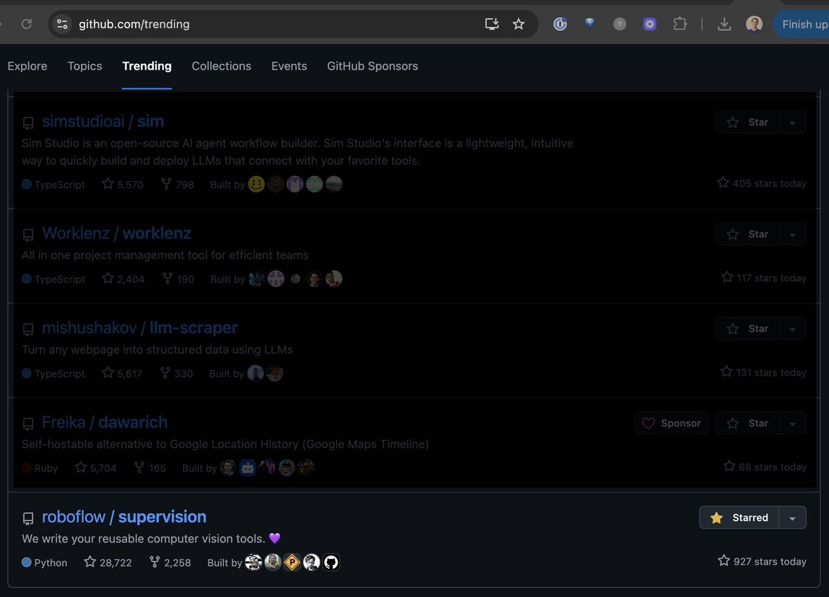Open the blue circular extension icon

coord(560,24)
